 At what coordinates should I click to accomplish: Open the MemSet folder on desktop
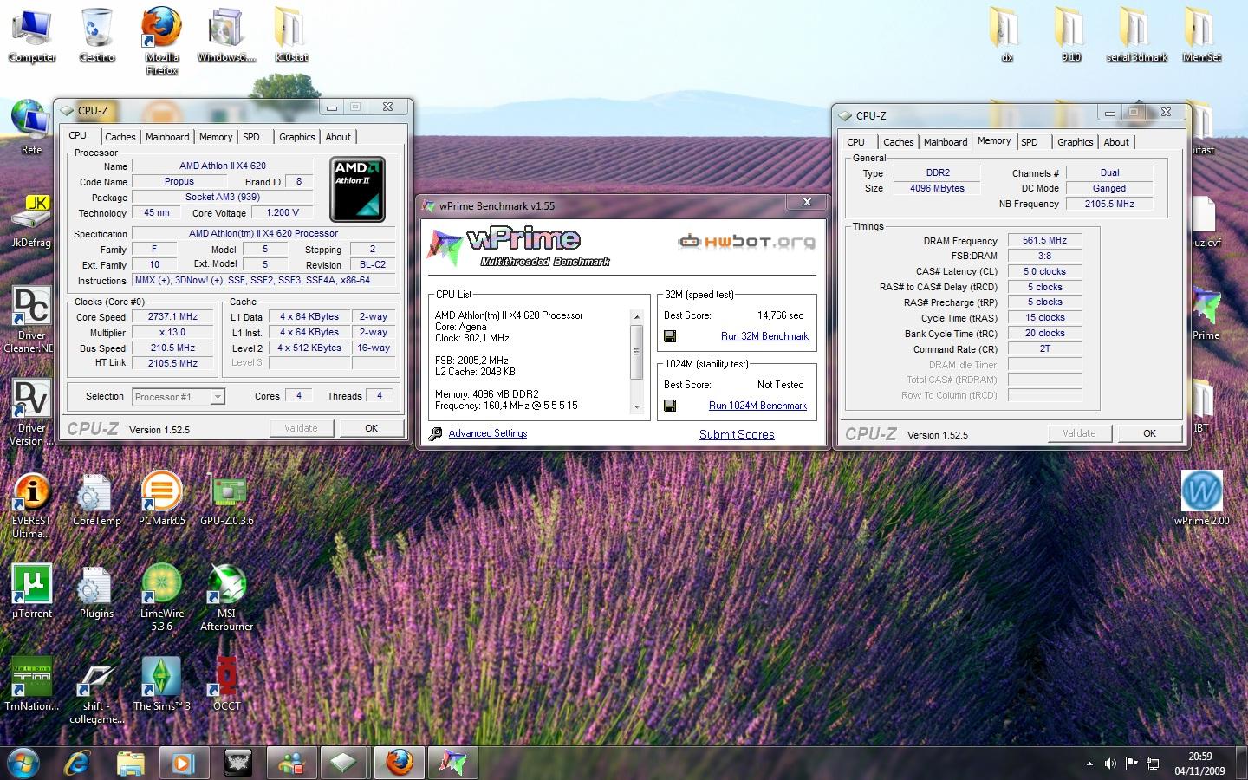pyautogui.click(x=1202, y=35)
